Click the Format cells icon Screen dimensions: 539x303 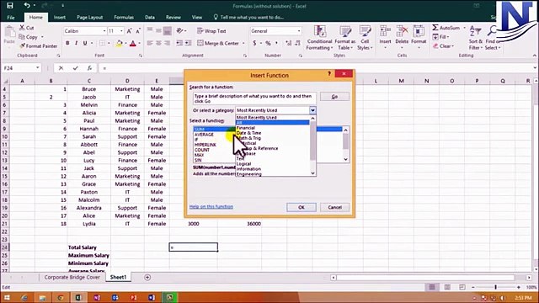(419, 32)
